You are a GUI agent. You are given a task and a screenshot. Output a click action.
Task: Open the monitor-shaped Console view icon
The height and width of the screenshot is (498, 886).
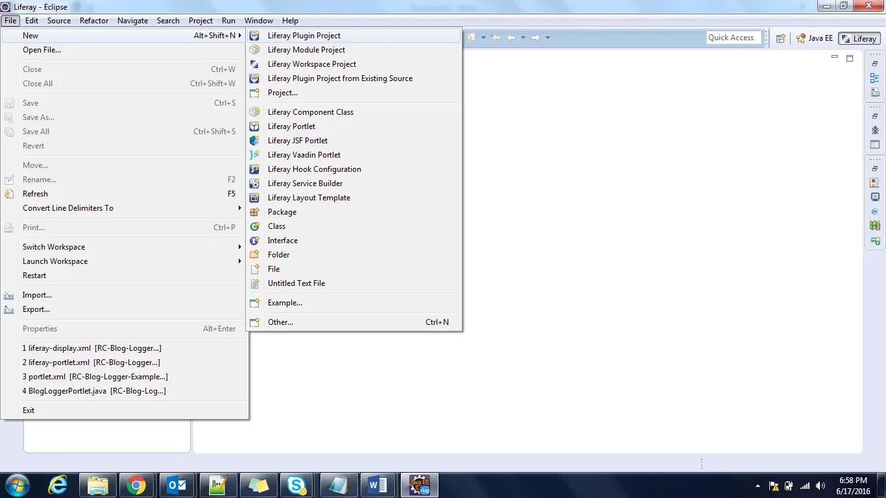coord(875,197)
